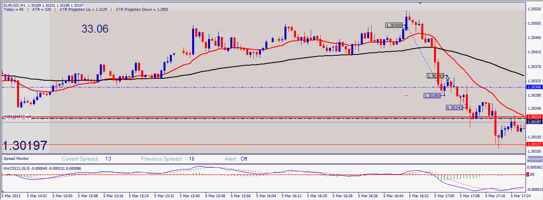Viewport: 543px width, 200px height.
Task: Click the blue-boxed 1.30243 trade label
Action: 455,108
